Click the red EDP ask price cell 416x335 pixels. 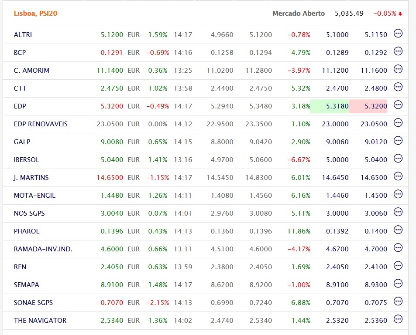368,106
